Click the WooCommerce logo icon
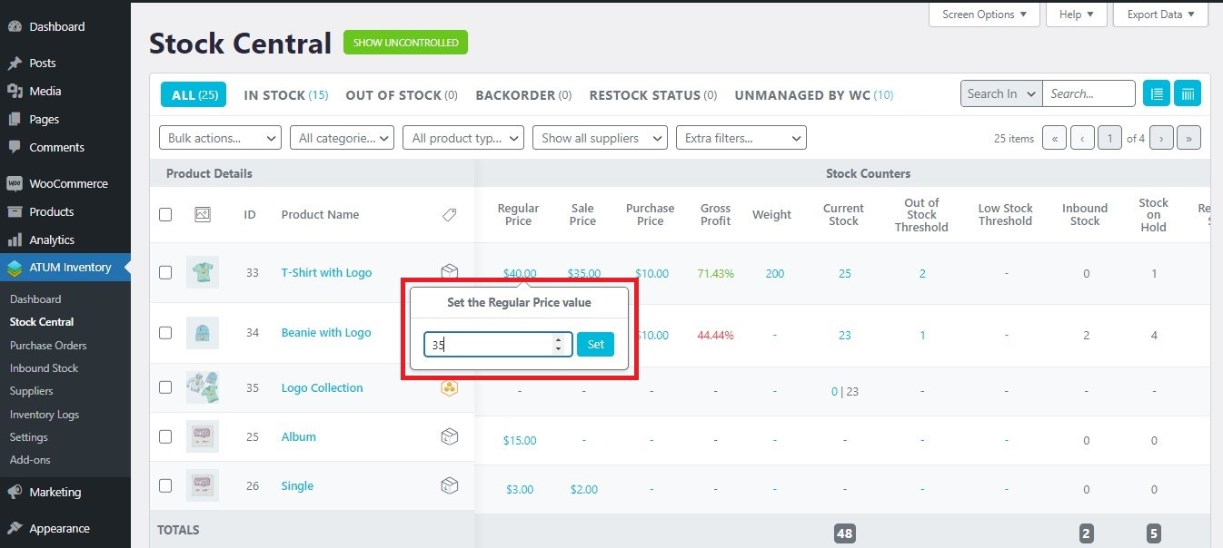Viewport: 1223px width, 548px height. pos(15,183)
